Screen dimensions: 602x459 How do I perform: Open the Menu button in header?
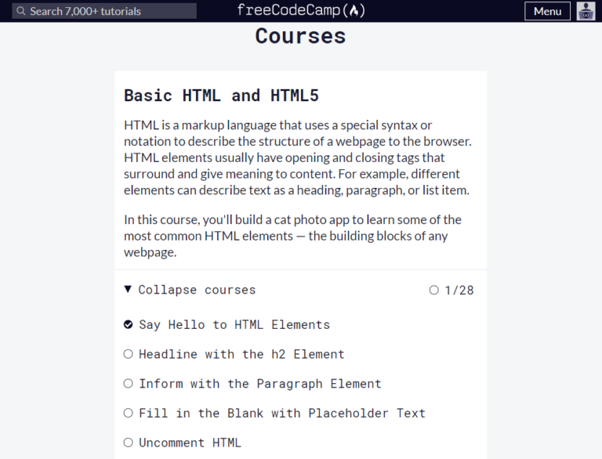[x=547, y=11]
